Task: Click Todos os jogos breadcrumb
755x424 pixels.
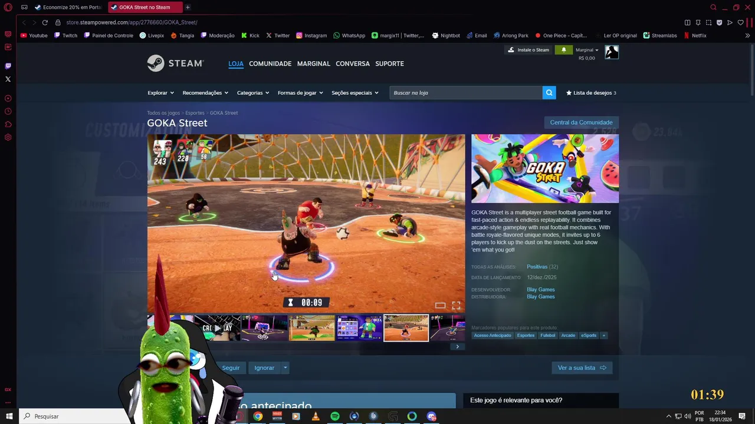Action: click(x=163, y=113)
